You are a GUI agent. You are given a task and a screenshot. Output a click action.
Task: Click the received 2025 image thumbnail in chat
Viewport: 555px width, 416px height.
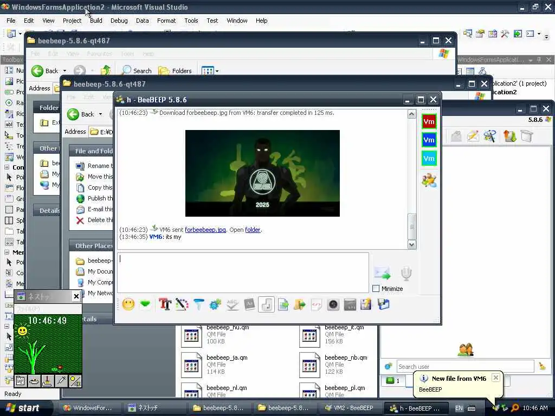(262, 173)
